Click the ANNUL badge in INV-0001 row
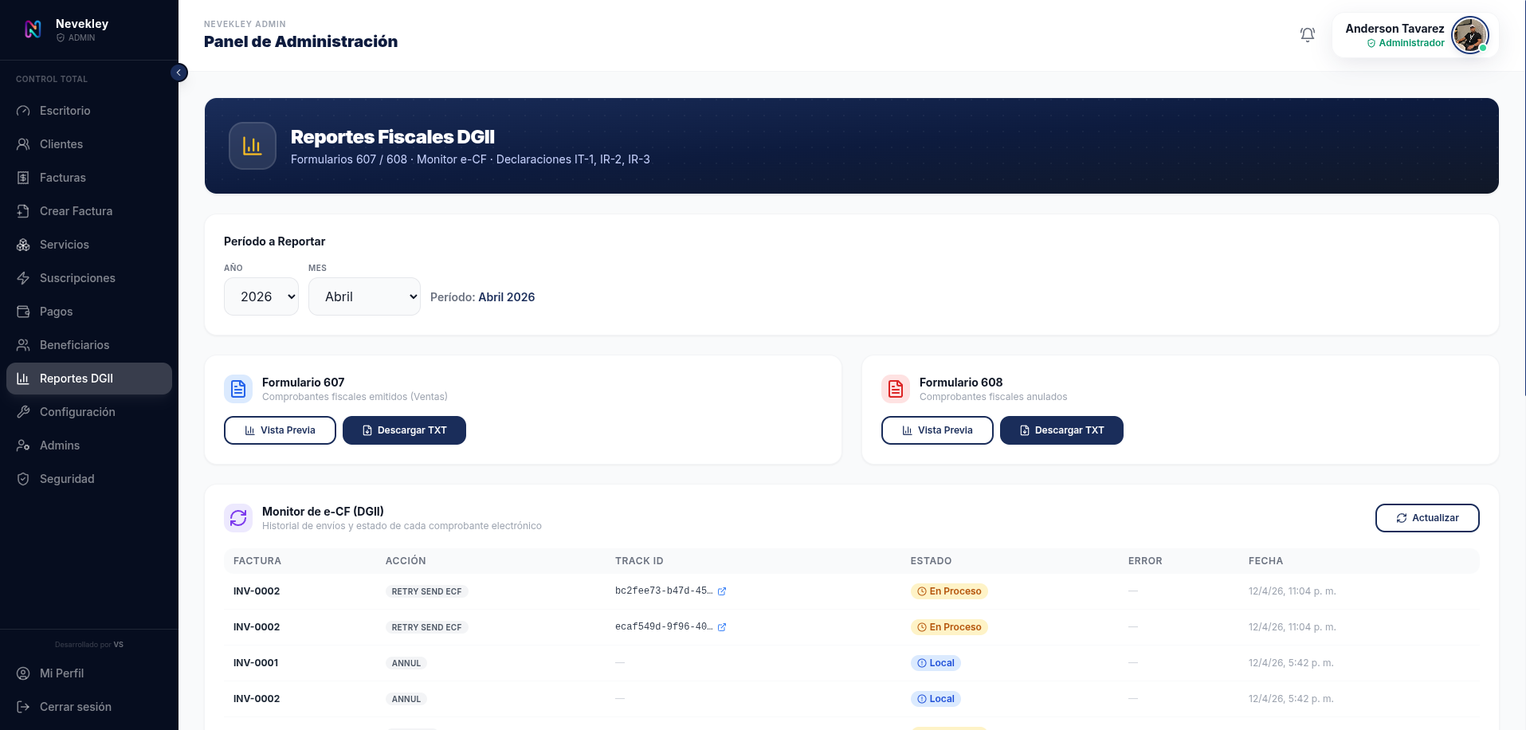 point(406,663)
